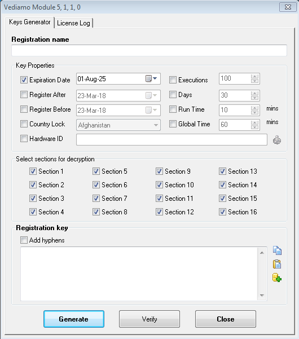Enable the Register After checkbox

(x=24, y=94)
